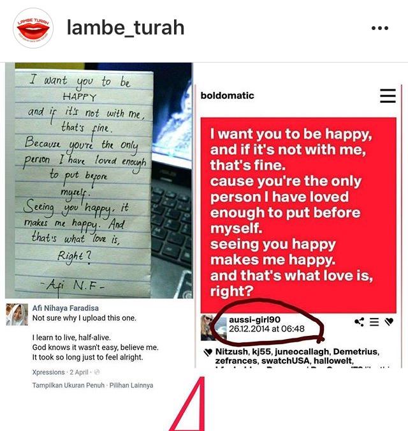
Task: Like the quote with the heart icon
Action: 389,322
